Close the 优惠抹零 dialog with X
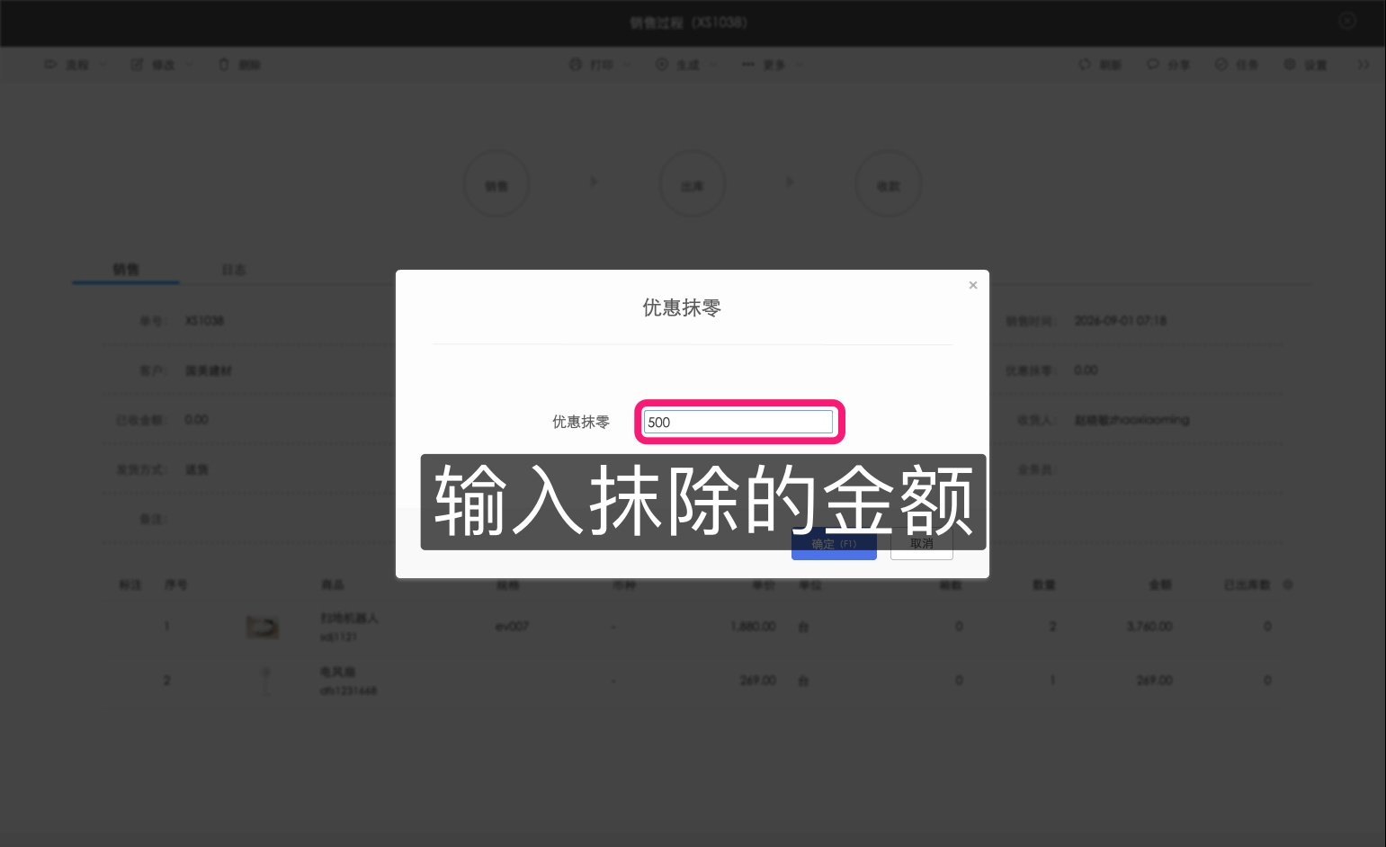The height and width of the screenshot is (847, 1386). pos(972,285)
